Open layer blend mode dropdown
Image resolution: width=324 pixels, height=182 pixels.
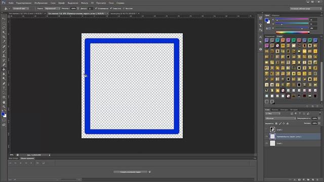click(x=280, y=118)
